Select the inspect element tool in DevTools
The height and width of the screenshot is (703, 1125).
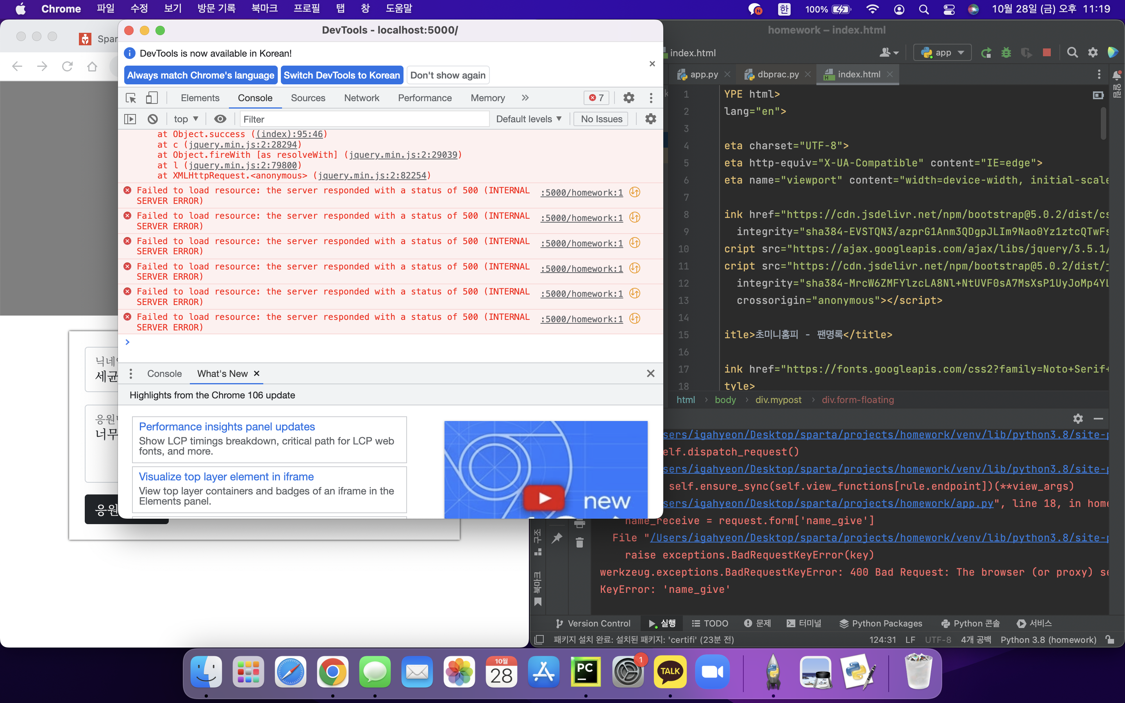(x=131, y=98)
